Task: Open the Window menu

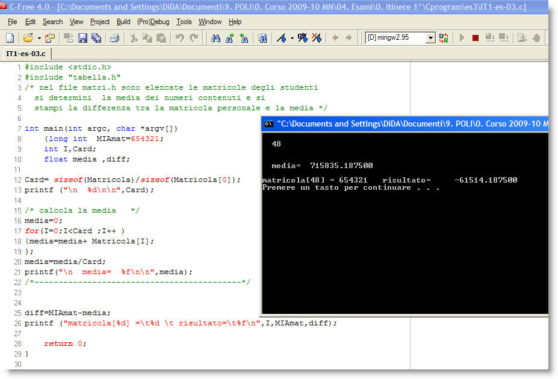Action: pos(210,22)
